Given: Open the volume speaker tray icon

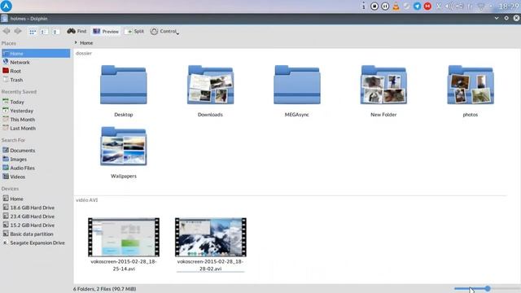Looking at the screenshot, I should click(449, 6).
